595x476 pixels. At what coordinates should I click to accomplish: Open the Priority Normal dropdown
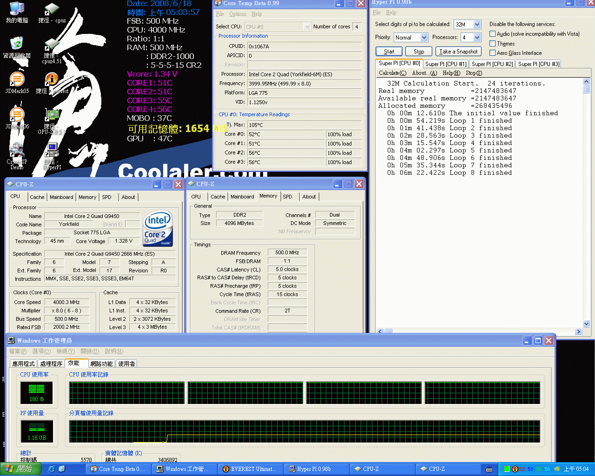pos(424,38)
